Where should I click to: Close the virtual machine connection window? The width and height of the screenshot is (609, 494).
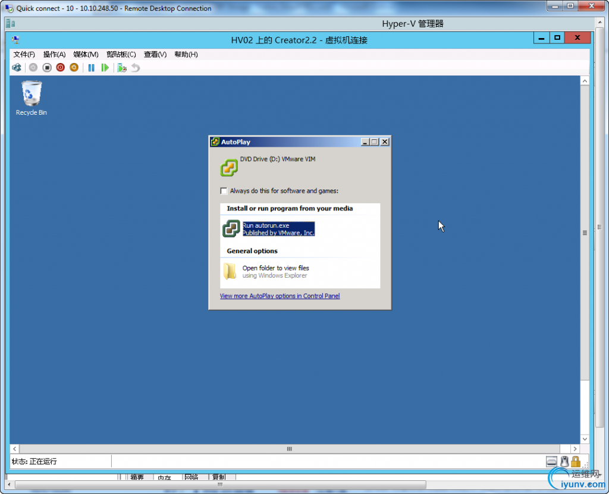click(x=577, y=38)
